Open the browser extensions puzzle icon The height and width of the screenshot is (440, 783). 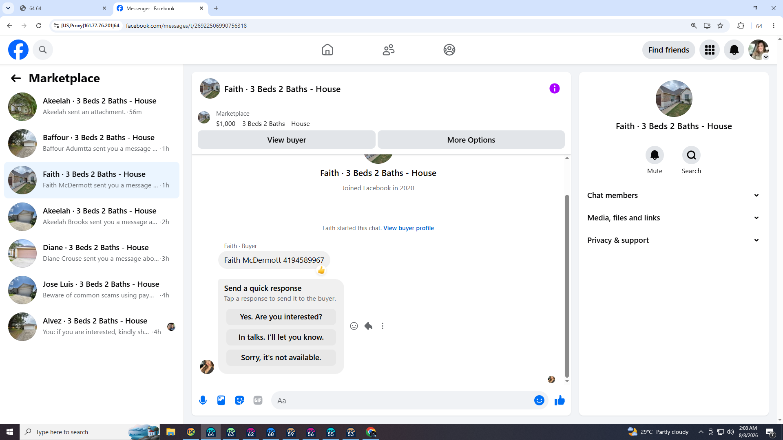coord(741,26)
